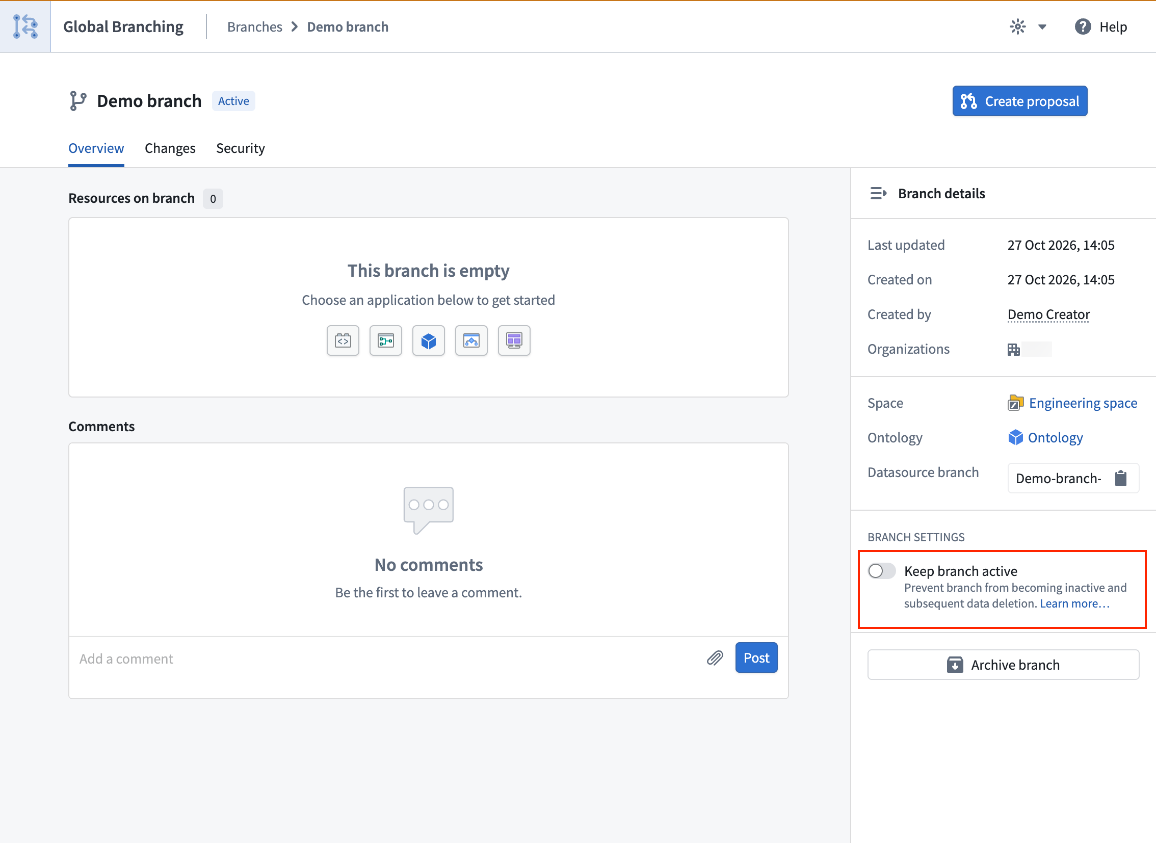The width and height of the screenshot is (1156, 843).
Task: Copy datasource branch name via clipboard icon
Action: click(1121, 478)
